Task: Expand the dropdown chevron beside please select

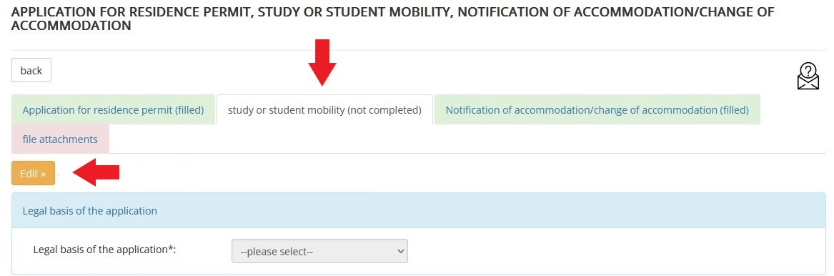Action: [x=400, y=251]
